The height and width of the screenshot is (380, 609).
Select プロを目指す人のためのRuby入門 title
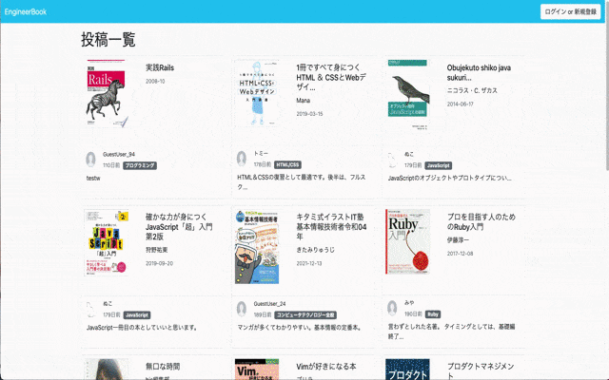click(x=481, y=221)
